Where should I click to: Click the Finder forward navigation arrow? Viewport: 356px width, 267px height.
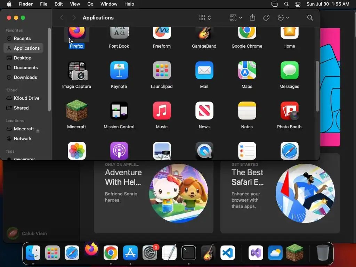point(74,18)
